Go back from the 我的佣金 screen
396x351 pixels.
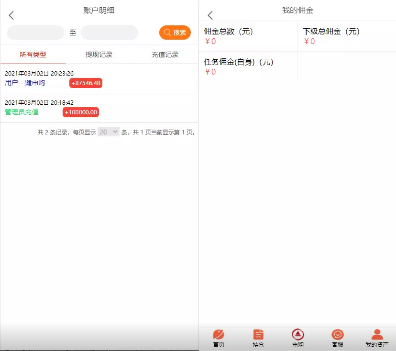[x=210, y=15]
